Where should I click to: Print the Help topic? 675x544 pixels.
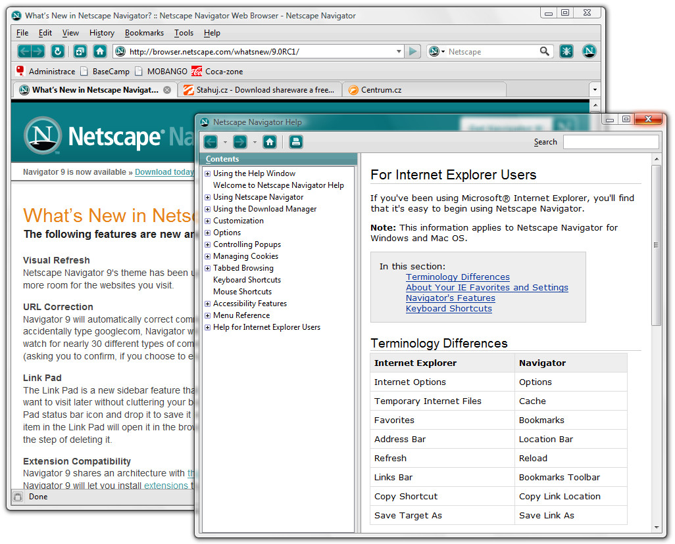pyautogui.click(x=296, y=141)
